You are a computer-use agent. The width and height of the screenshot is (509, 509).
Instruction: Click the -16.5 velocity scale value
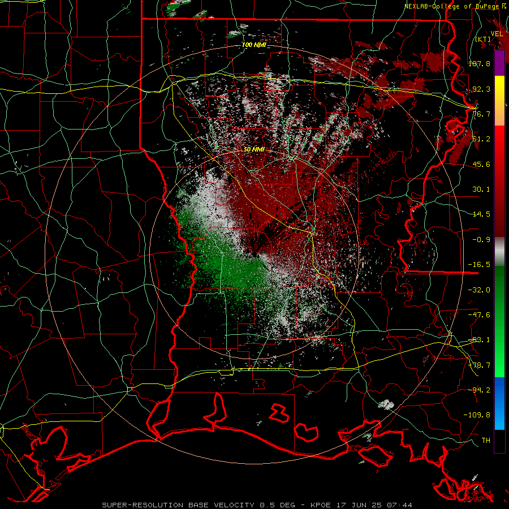click(x=479, y=265)
